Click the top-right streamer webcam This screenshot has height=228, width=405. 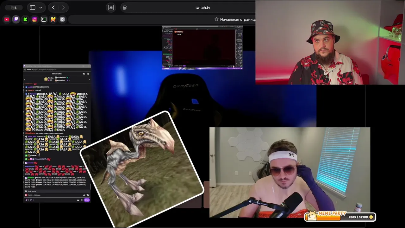(330, 42)
